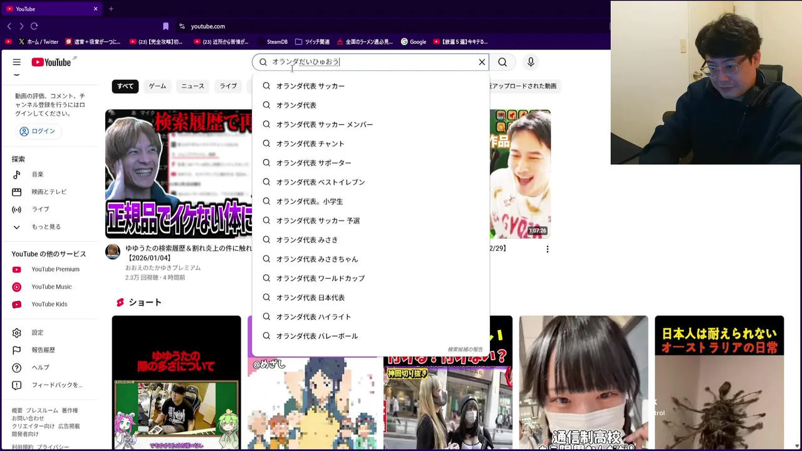
Task: Select suggestion オランダ代表 チャント
Action: pyautogui.click(x=370, y=143)
